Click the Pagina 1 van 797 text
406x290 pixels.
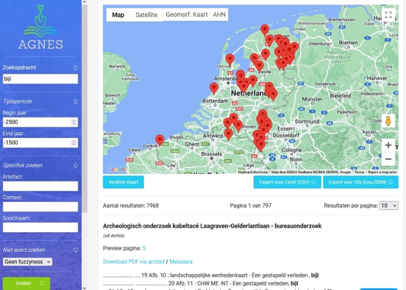coord(251,205)
